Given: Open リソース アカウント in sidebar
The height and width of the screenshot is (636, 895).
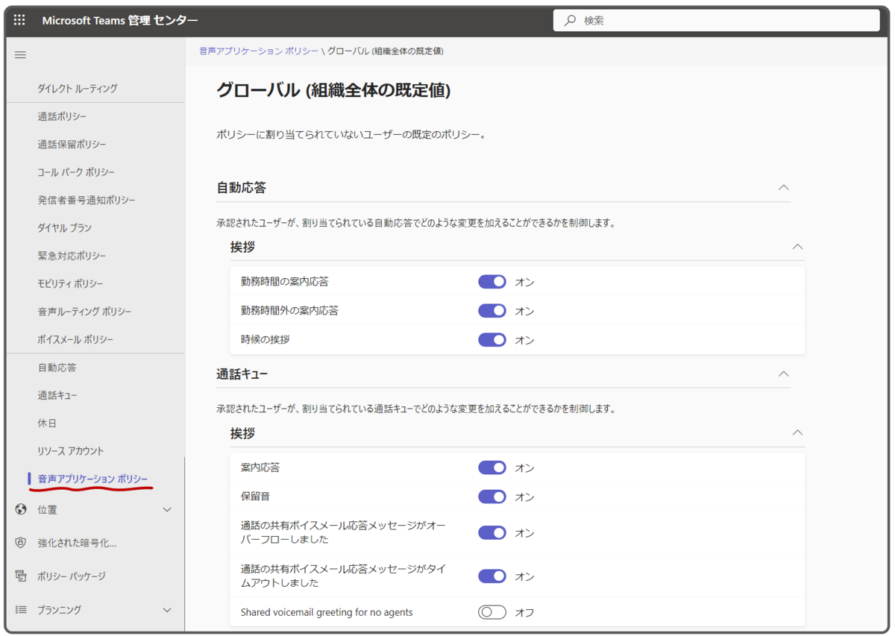Looking at the screenshot, I should 71,451.
